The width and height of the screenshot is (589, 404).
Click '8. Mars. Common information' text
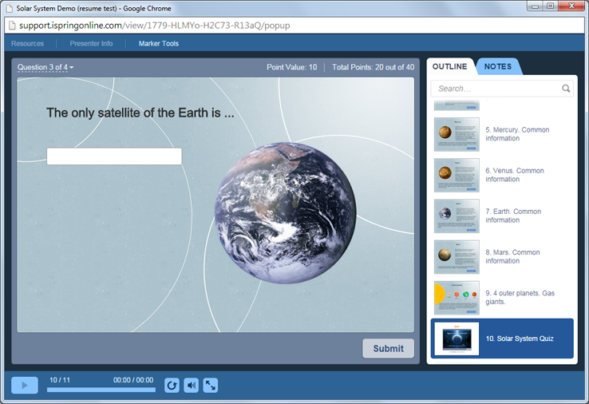512,256
